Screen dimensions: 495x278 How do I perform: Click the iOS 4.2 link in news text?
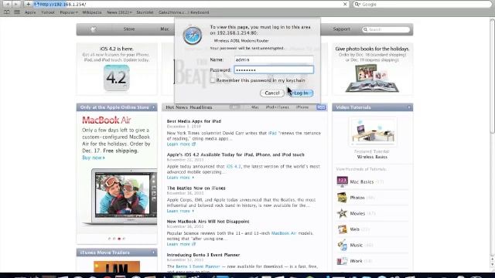coord(234,167)
